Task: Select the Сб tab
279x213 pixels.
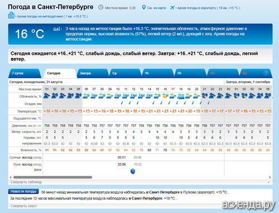Action: click(x=223, y=73)
